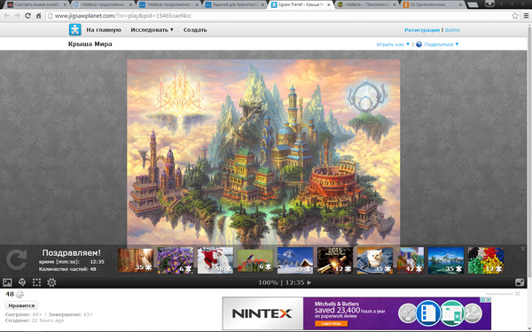Expand the Исследовать dropdown menu
The image size is (532, 332).
click(x=152, y=30)
